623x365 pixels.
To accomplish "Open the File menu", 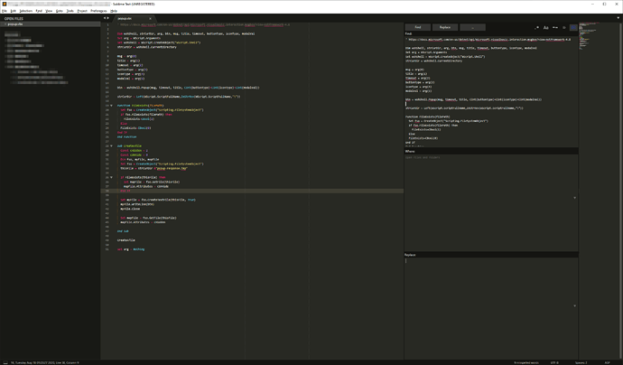I will pyautogui.click(x=5, y=11).
